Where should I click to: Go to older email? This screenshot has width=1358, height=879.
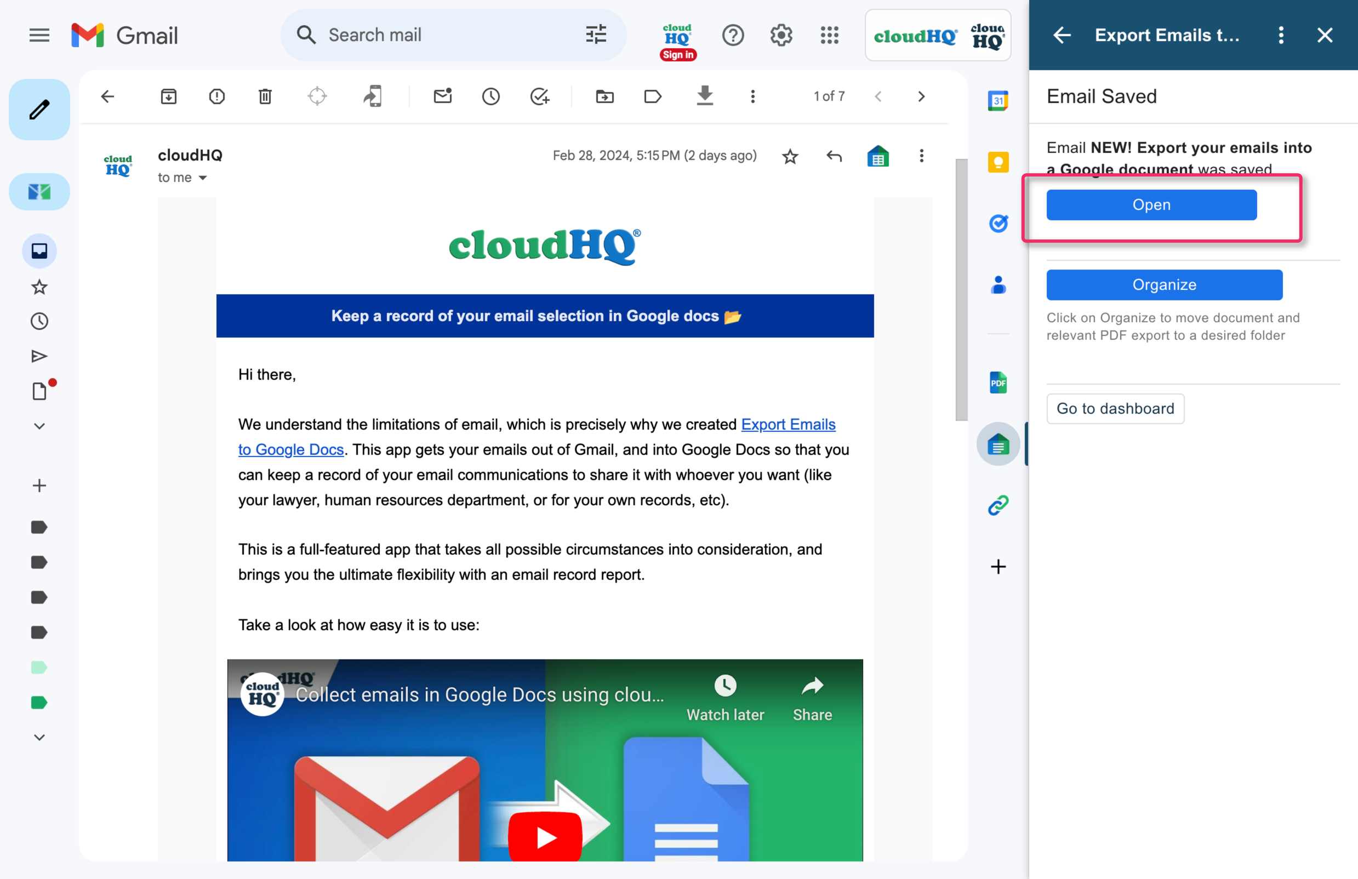[921, 96]
